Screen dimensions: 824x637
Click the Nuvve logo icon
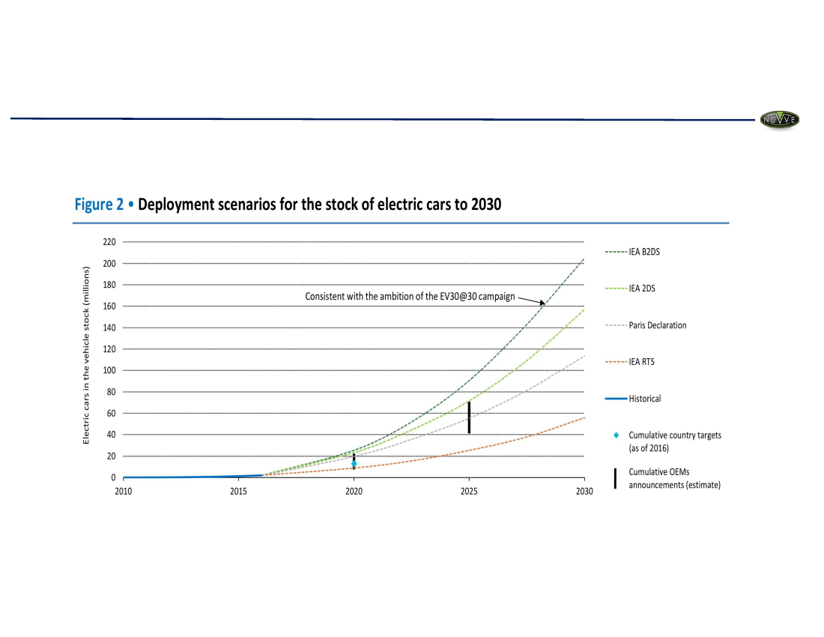coord(779,120)
